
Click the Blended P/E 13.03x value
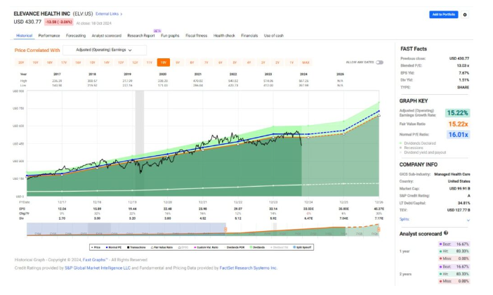pos(463,66)
